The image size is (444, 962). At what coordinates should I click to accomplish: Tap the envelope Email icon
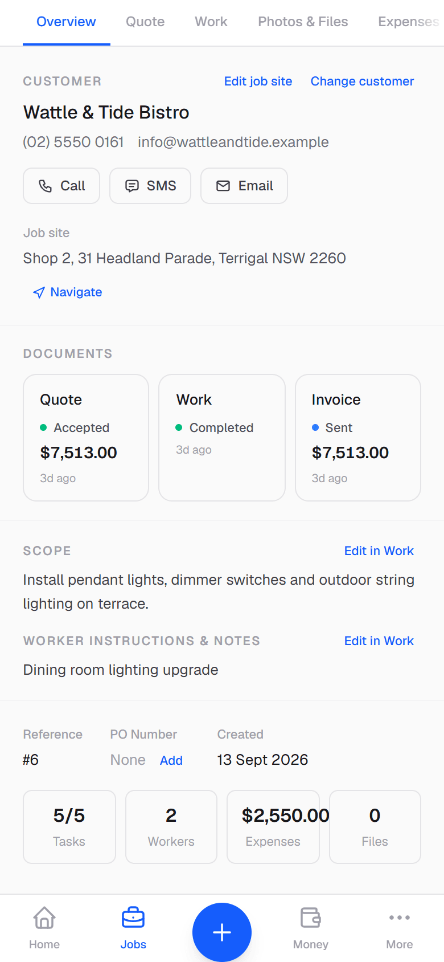[x=223, y=186]
